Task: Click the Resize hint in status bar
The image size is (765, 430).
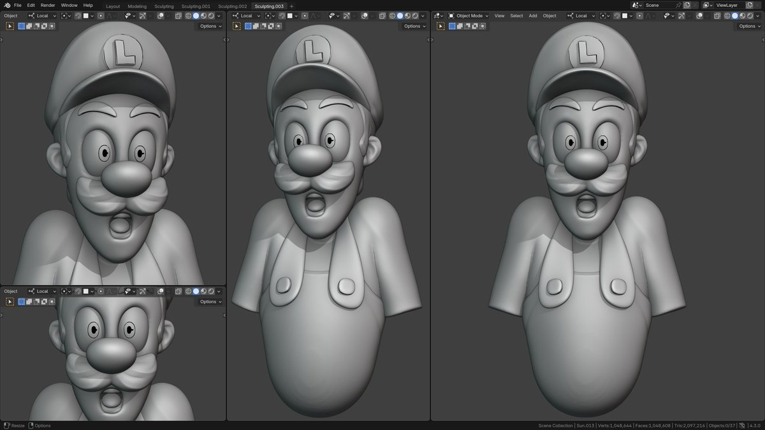Action: 14,426
